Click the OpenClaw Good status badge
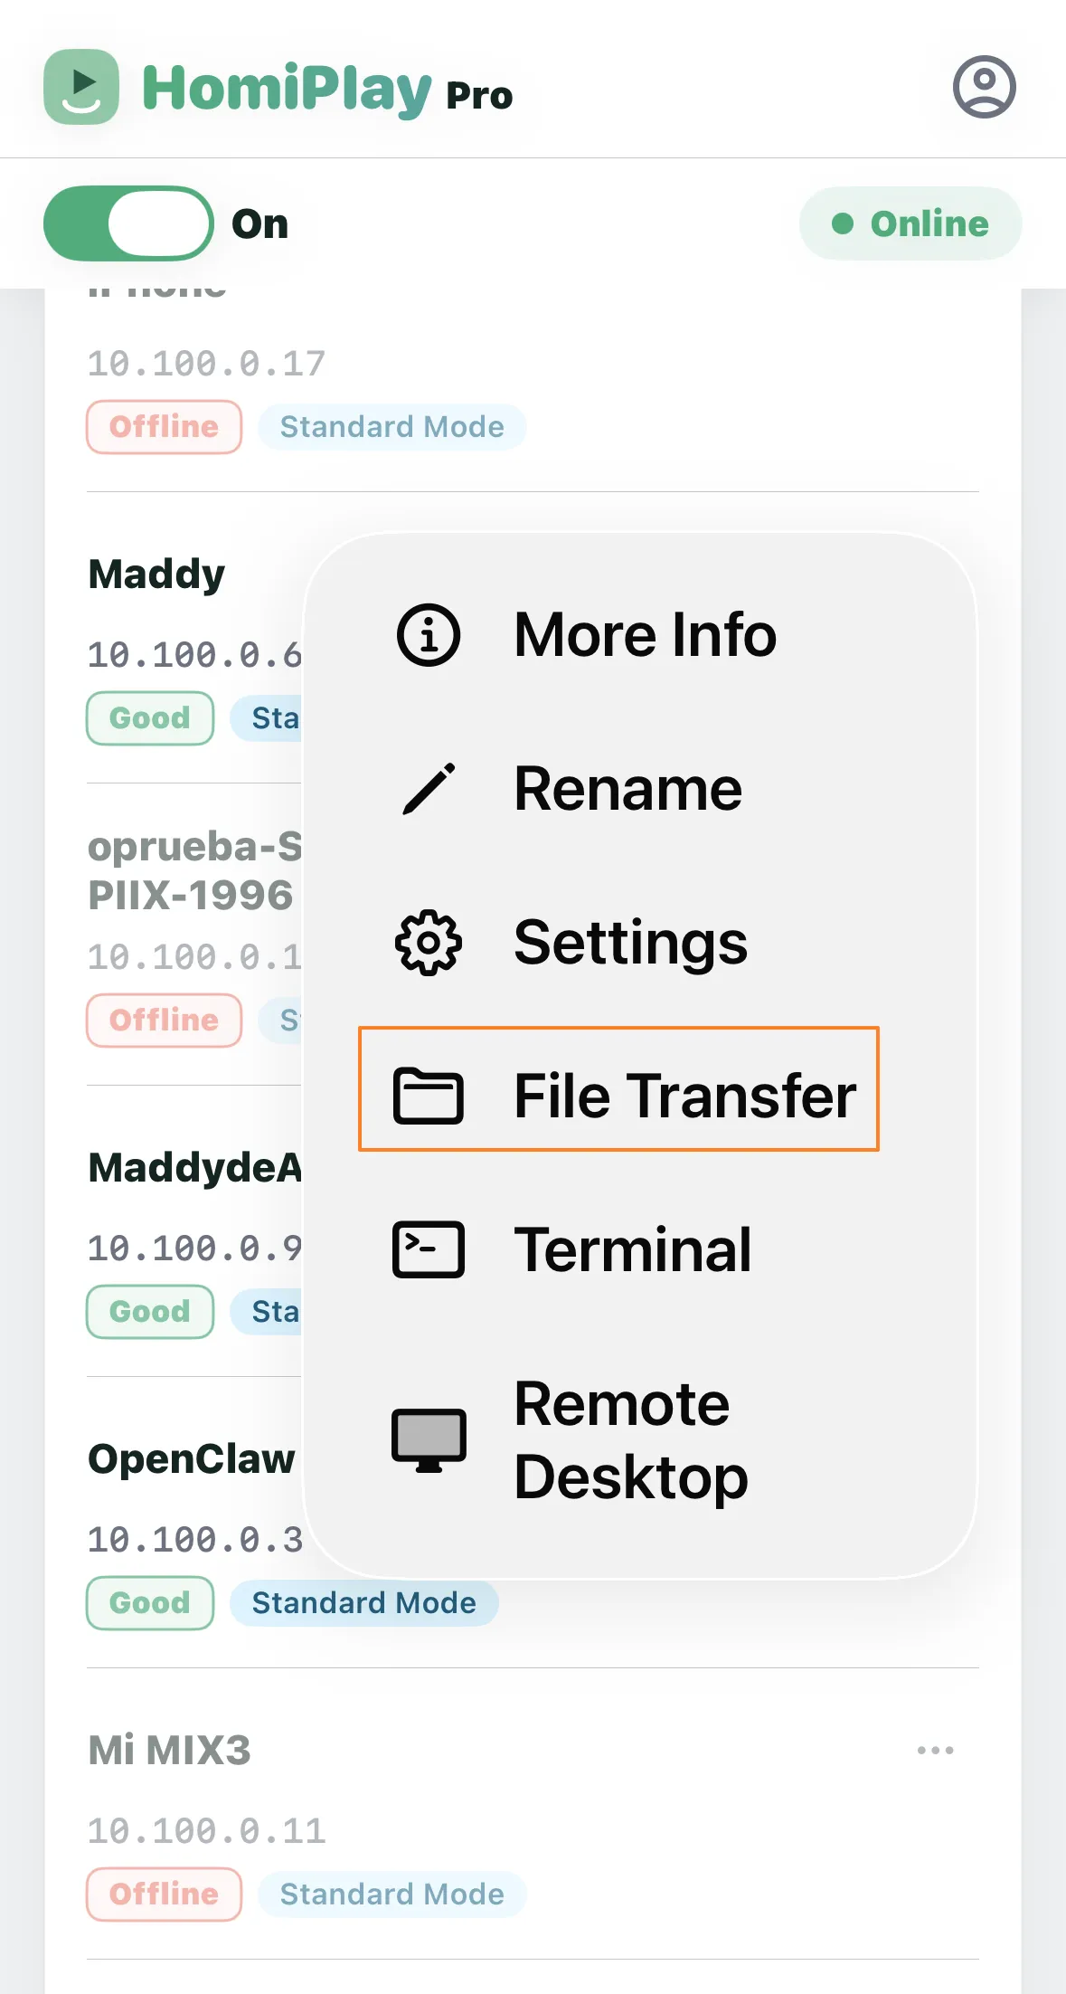Image resolution: width=1066 pixels, height=1994 pixels. click(x=150, y=1603)
